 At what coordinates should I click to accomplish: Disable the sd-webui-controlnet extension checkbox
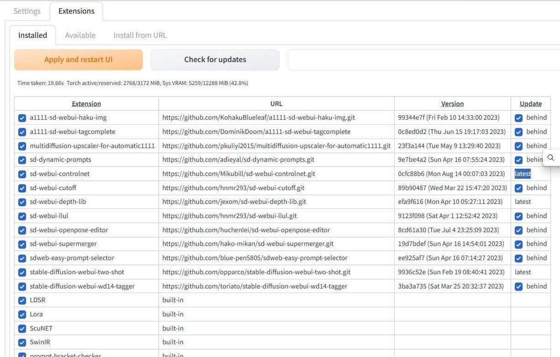tap(22, 174)
